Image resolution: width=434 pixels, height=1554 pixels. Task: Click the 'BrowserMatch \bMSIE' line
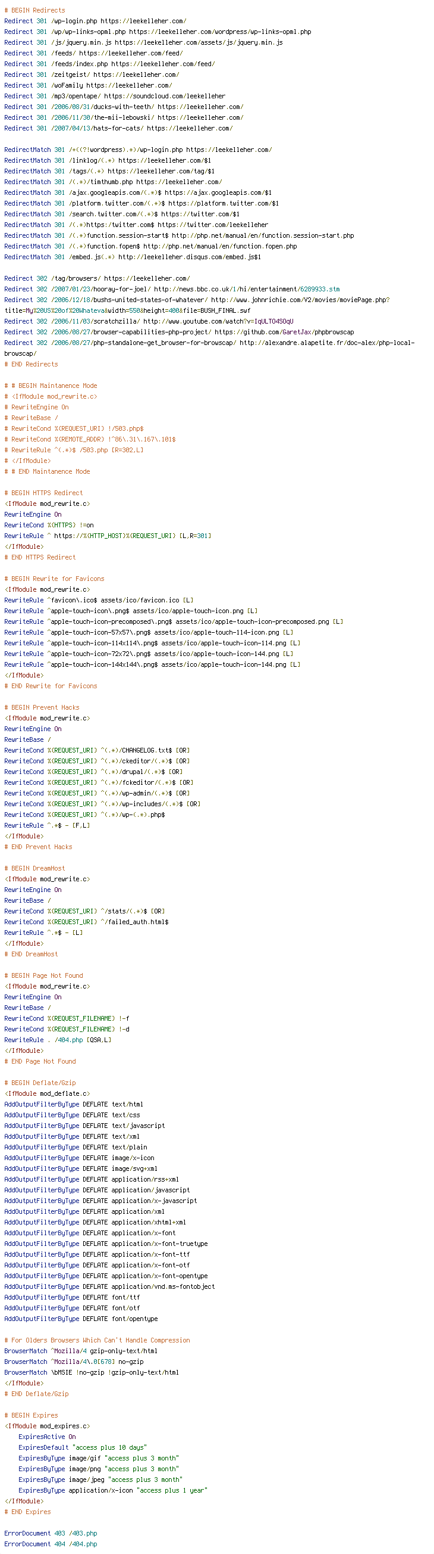tap(92, 1372)
